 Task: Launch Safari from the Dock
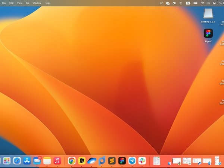(17, 161)
